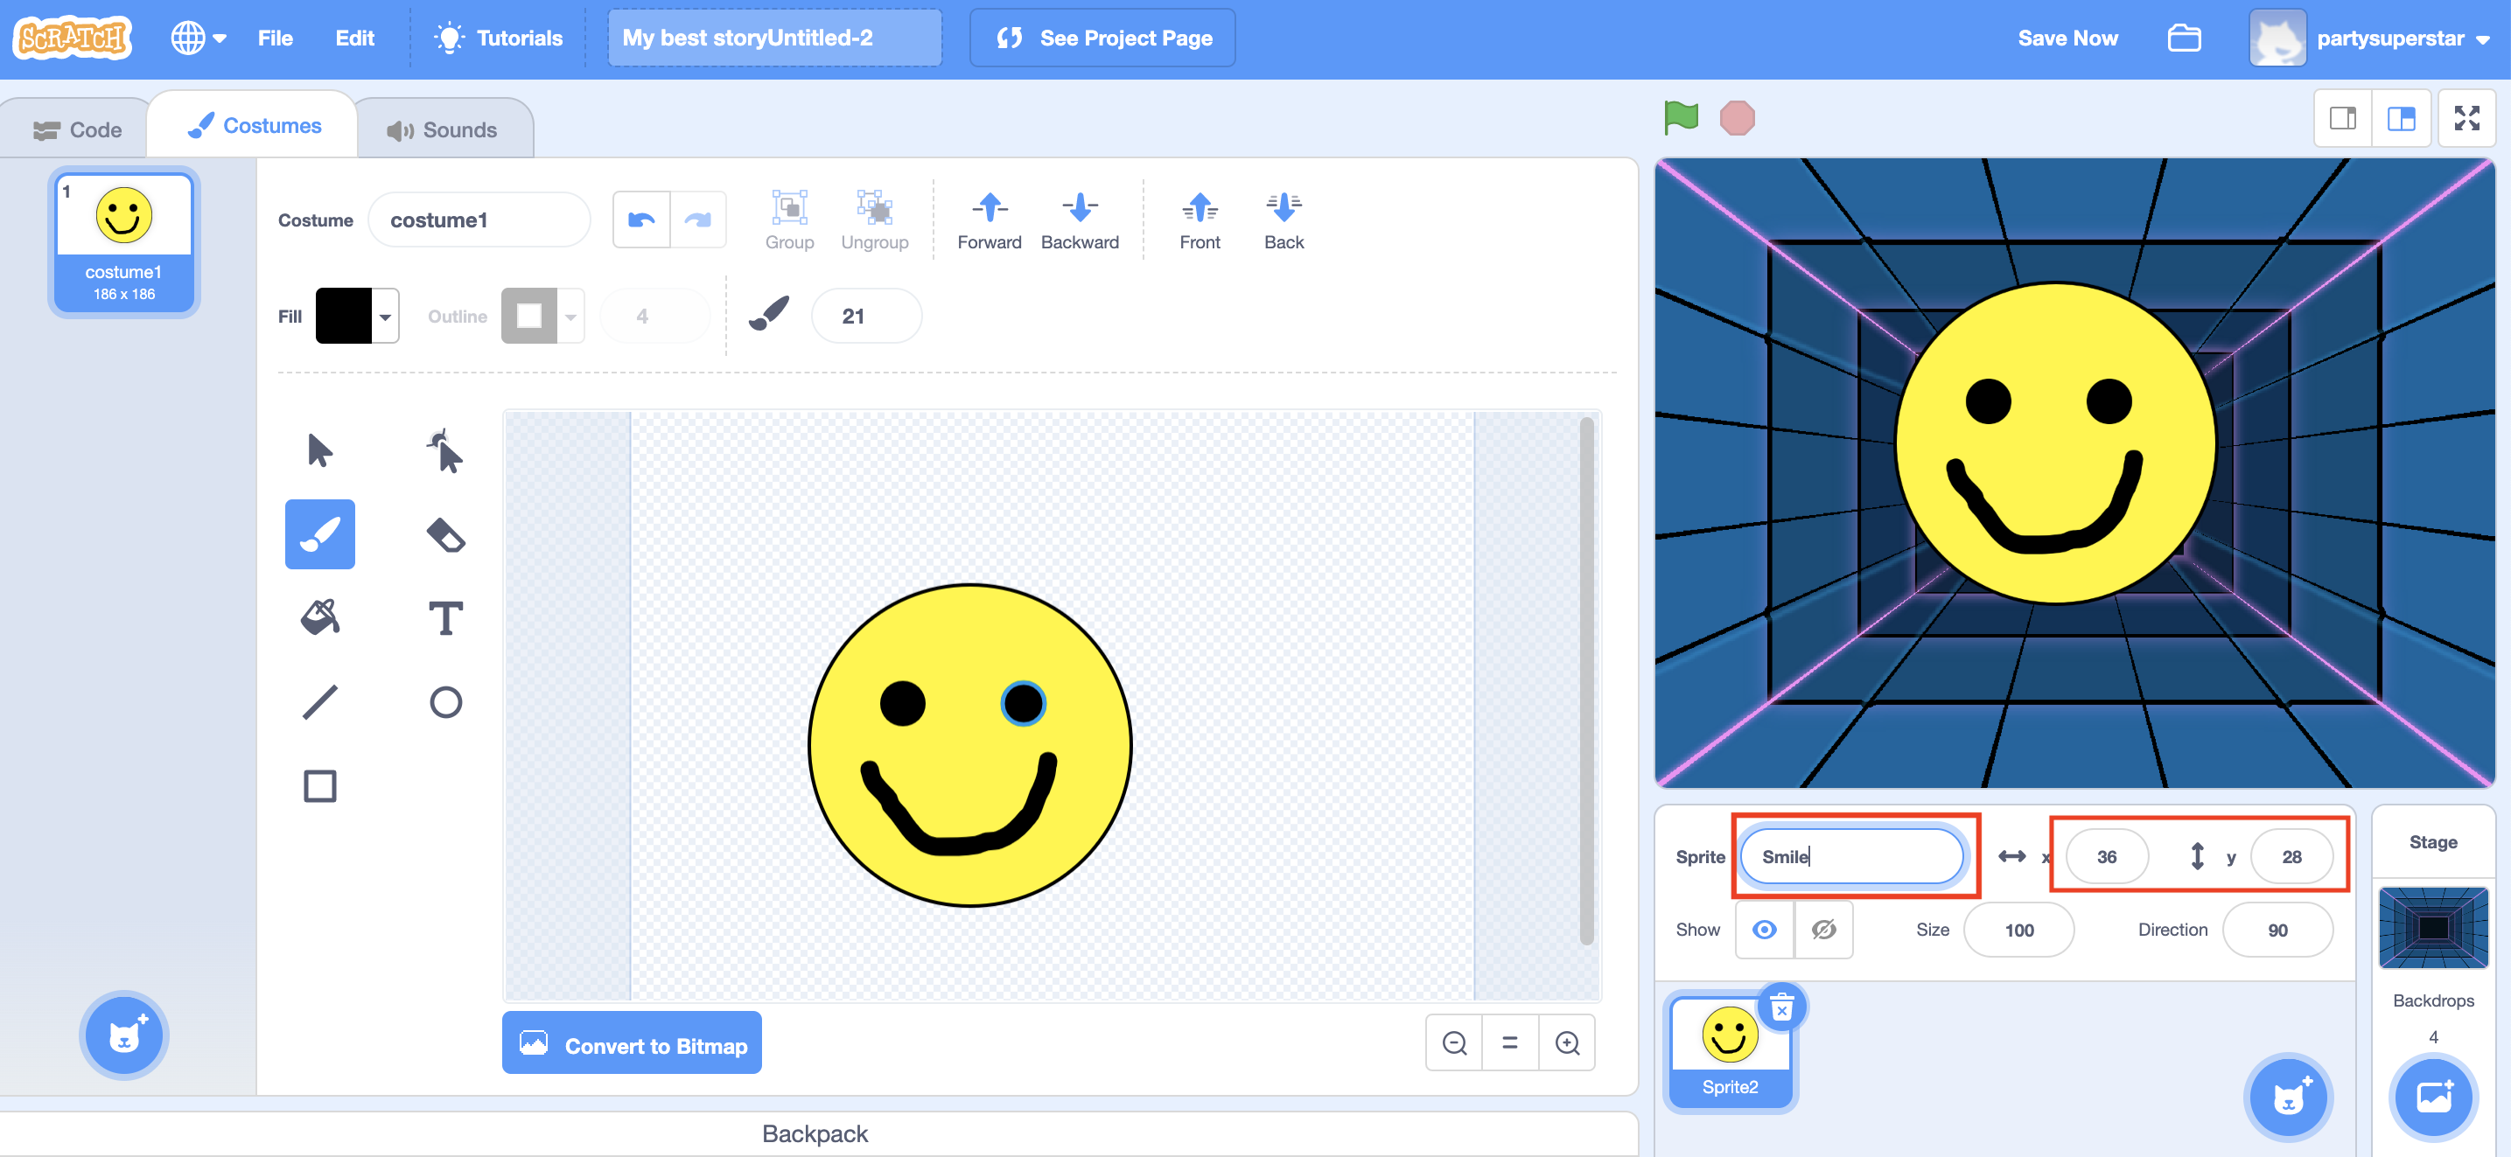Select the Line tool

pos(319,701)
